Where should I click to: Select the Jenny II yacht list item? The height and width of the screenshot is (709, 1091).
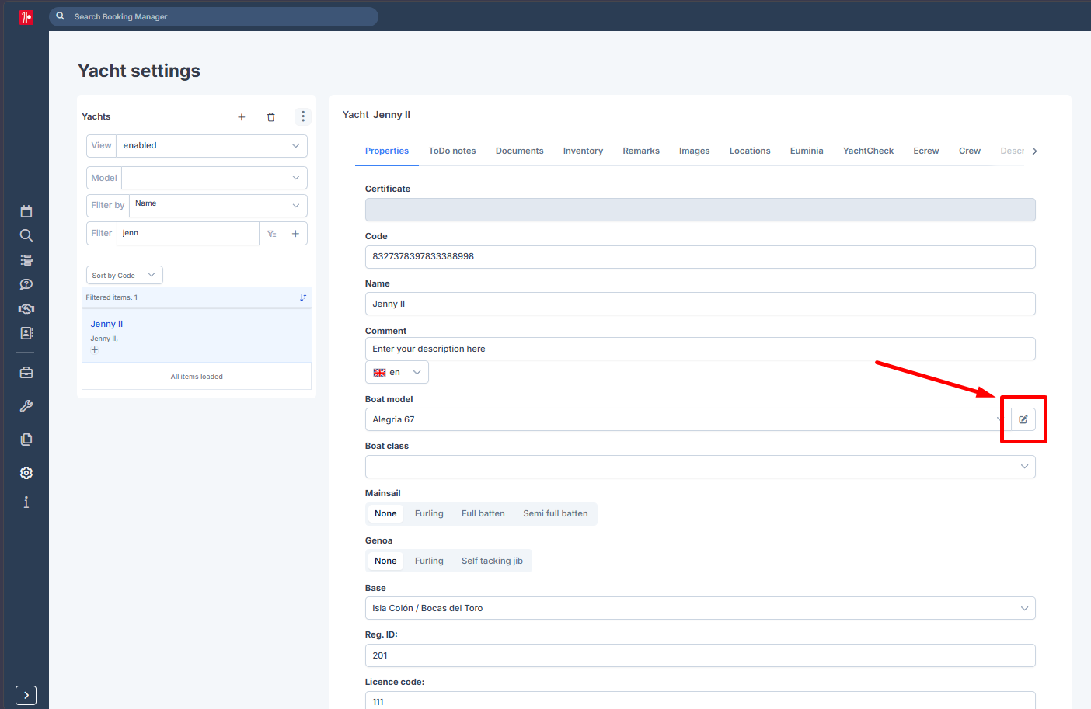coord(197,335)
